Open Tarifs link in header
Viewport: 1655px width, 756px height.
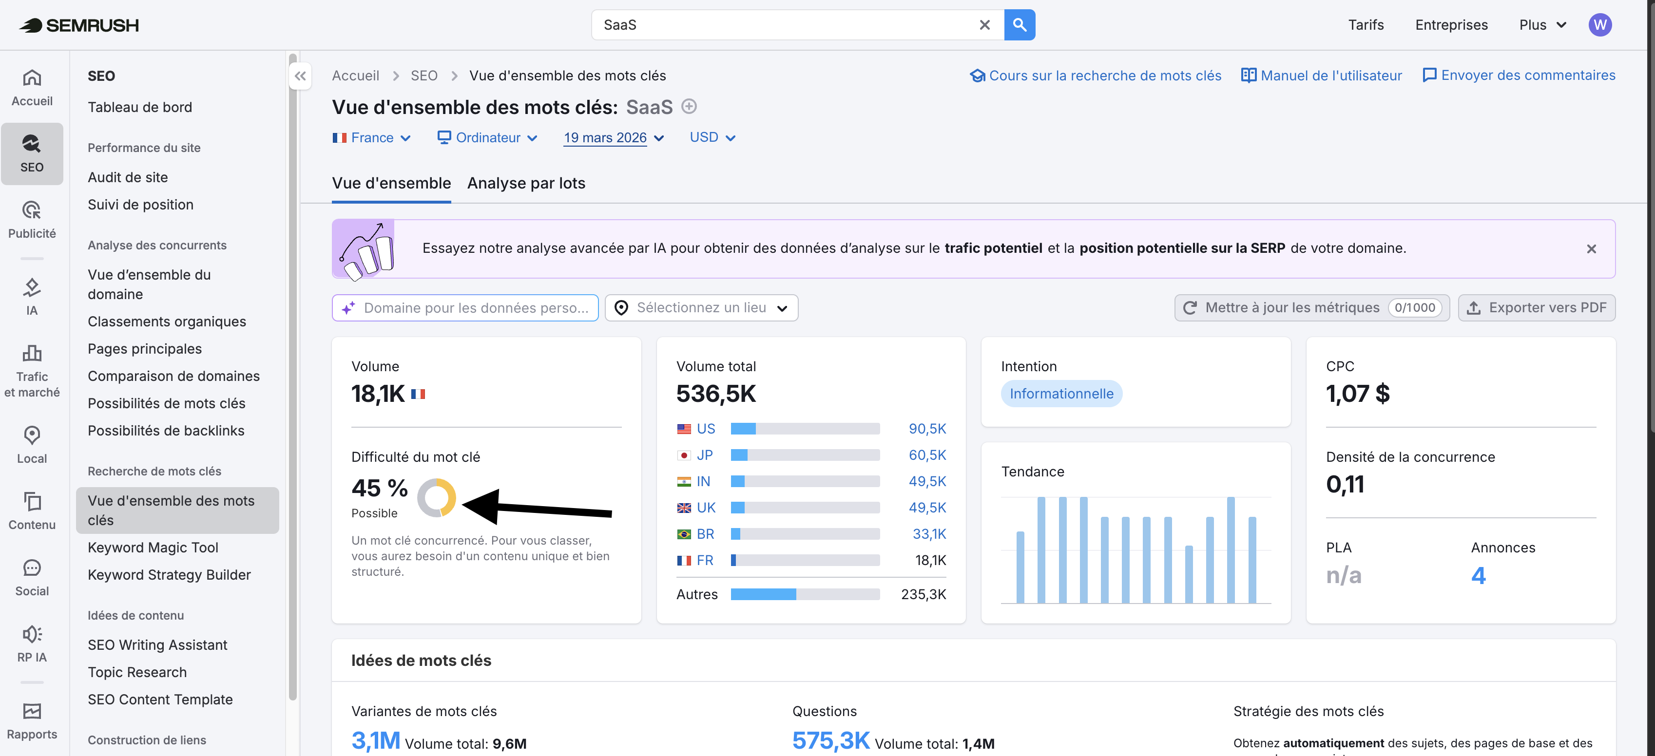pos(1366,25)
